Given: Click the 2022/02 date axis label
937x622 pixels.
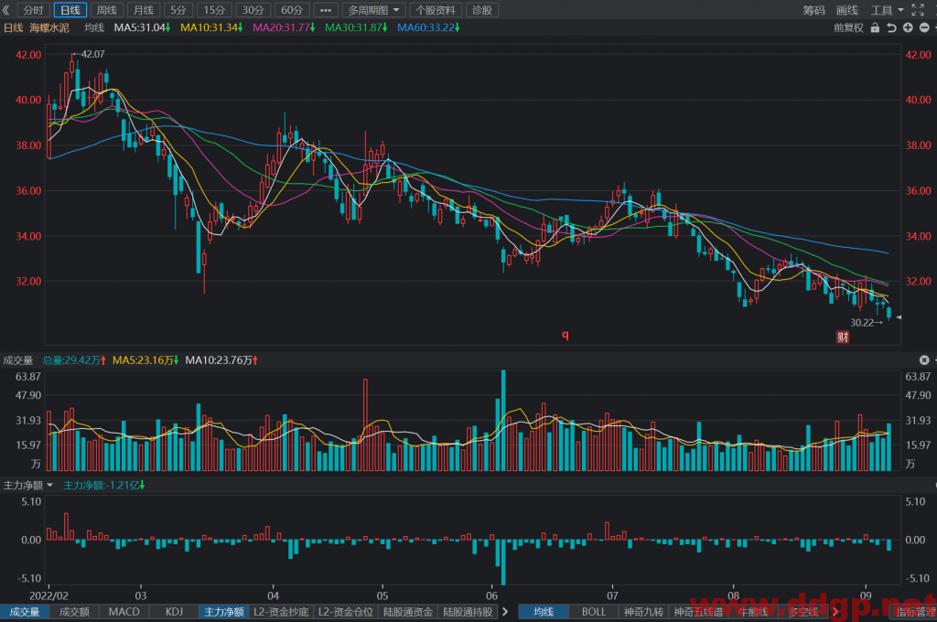Looking at the screenshot, I should point(48,595).
